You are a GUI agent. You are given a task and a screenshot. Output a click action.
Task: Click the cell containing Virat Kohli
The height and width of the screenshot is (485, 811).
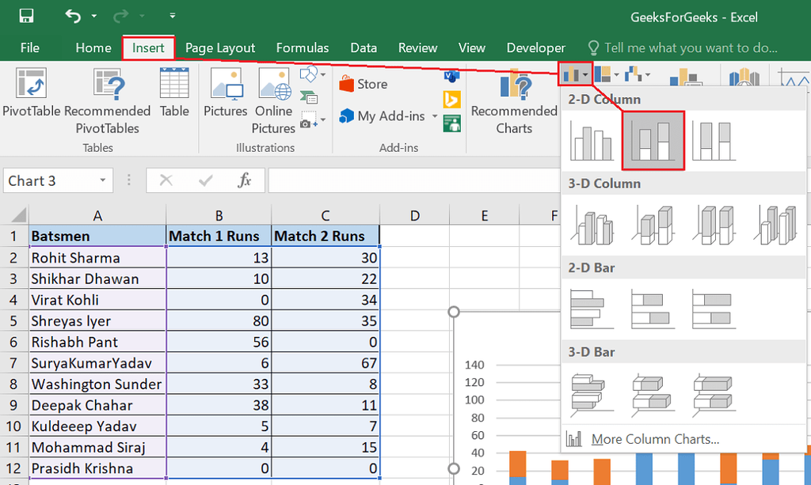[x=97, y=300]
